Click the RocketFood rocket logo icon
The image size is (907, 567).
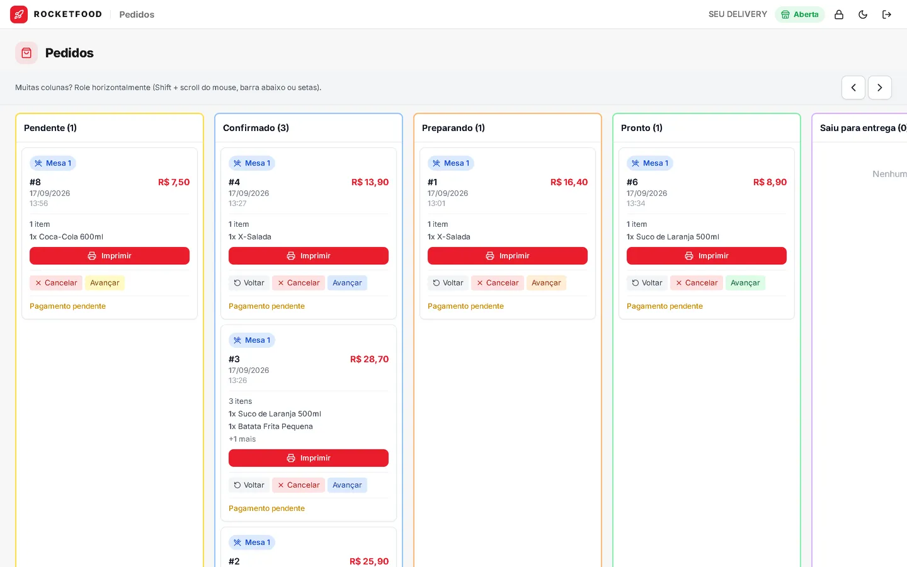pos(19,14)
